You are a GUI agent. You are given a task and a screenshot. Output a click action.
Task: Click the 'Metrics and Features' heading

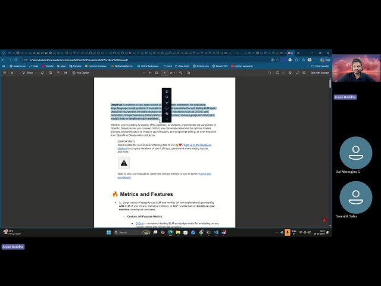pos(146,194)
